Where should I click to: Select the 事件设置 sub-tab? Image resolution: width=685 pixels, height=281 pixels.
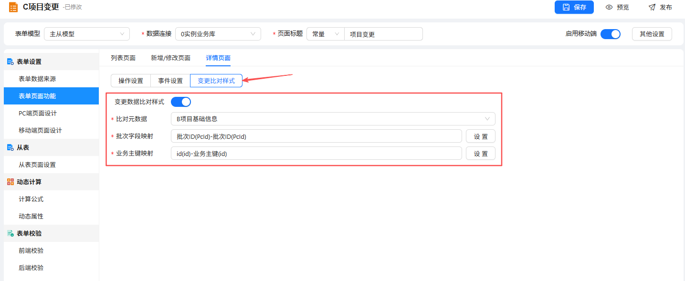click(x=170, y=81)
